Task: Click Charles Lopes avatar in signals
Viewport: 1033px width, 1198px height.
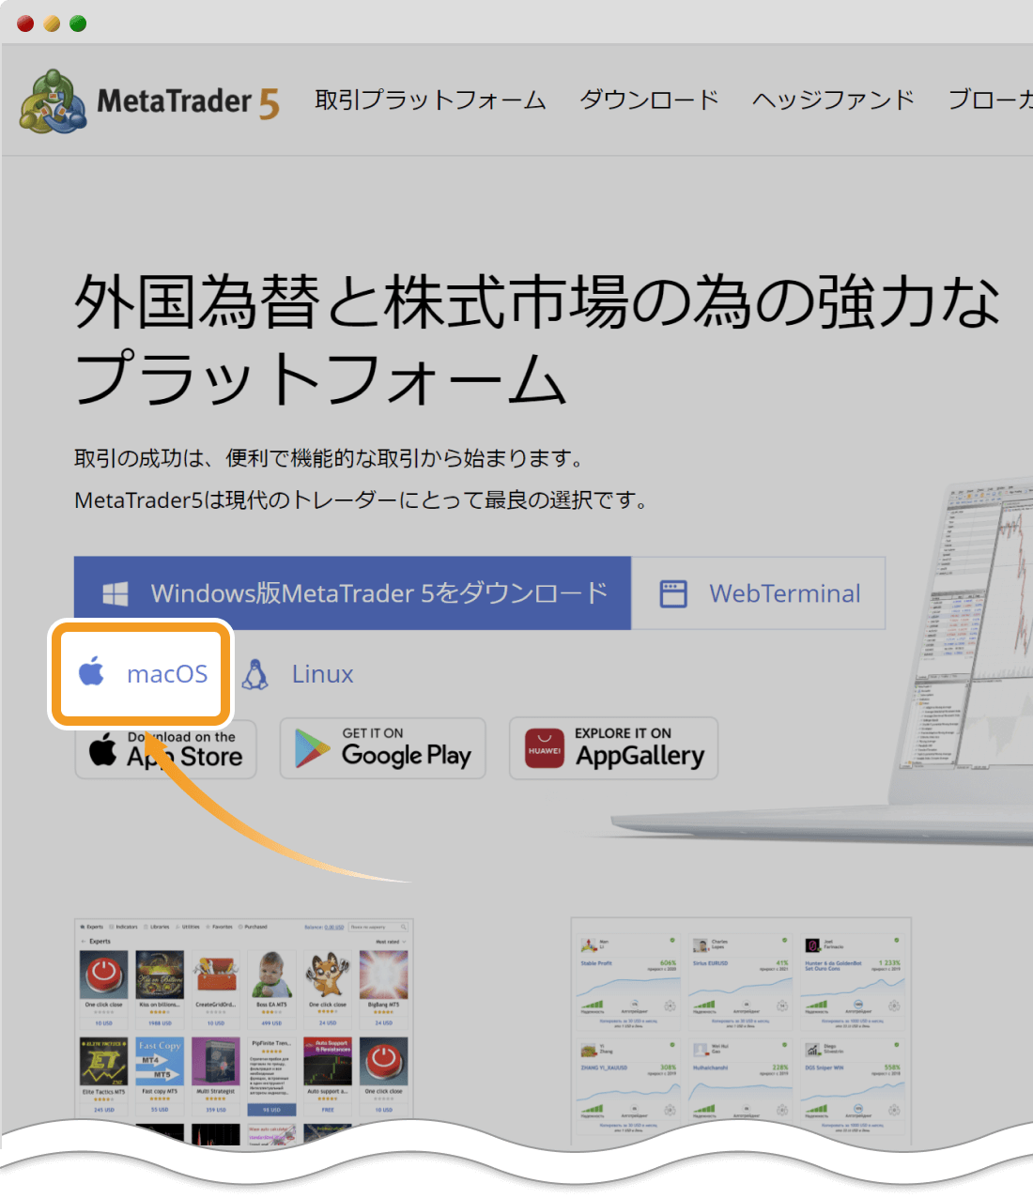Action: [701, 945]
